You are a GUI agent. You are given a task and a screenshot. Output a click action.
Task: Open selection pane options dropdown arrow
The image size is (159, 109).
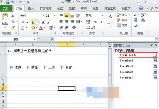tap(151, 45)
